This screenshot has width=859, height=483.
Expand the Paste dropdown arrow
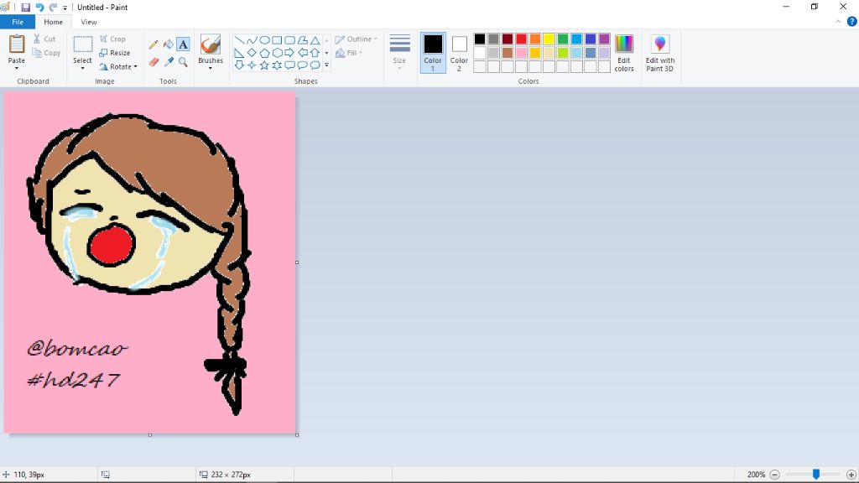17,69
